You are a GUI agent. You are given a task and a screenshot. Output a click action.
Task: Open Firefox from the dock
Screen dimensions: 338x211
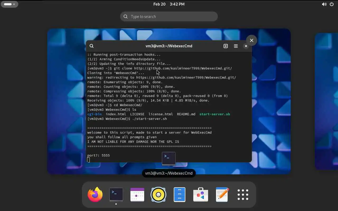click(x=95, y=195)
